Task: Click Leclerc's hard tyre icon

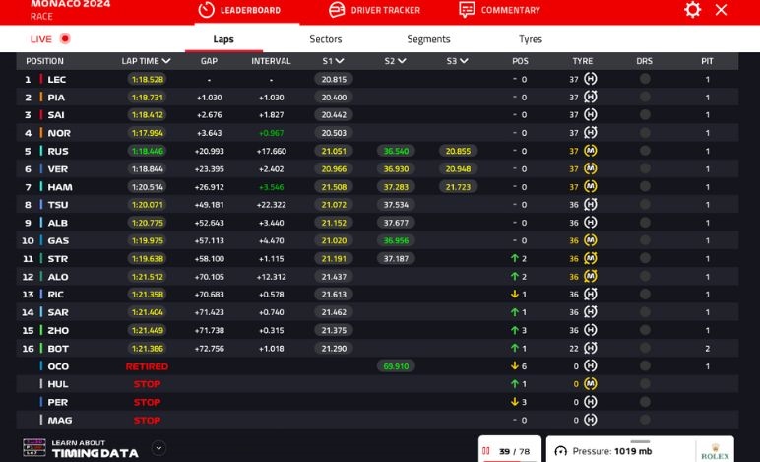Action: pyautogui.click(x=591, y=80)
